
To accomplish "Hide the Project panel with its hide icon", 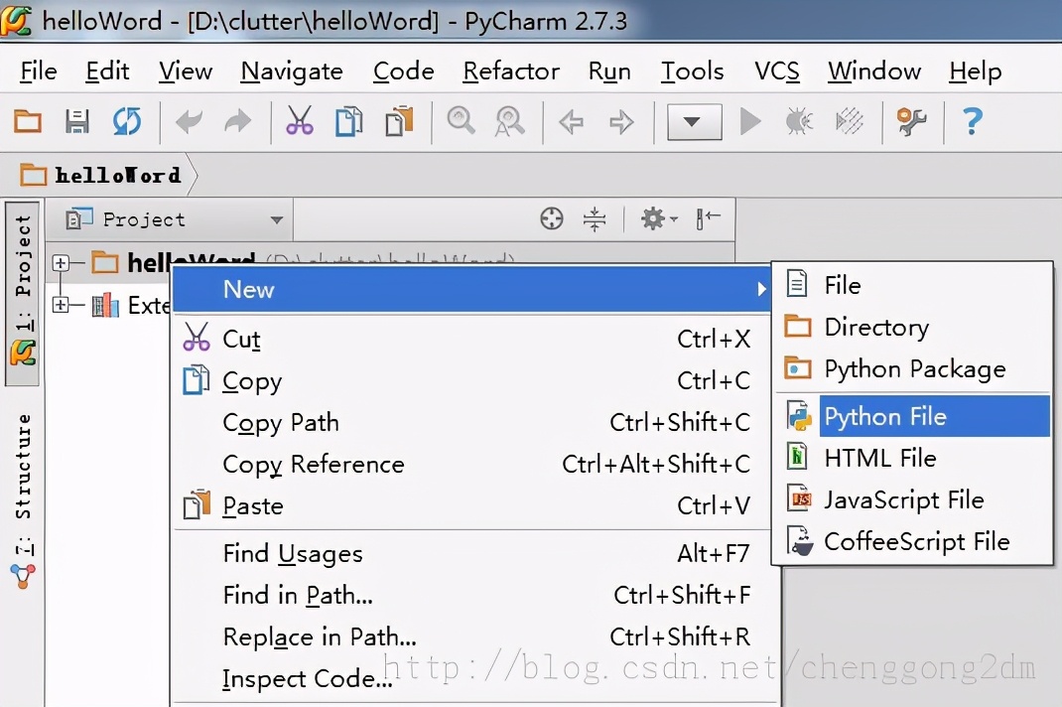I will (x=708, y=218).
